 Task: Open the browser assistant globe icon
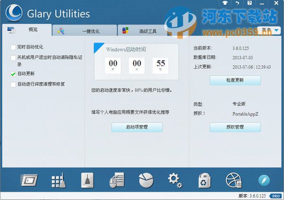pos(234,180)
